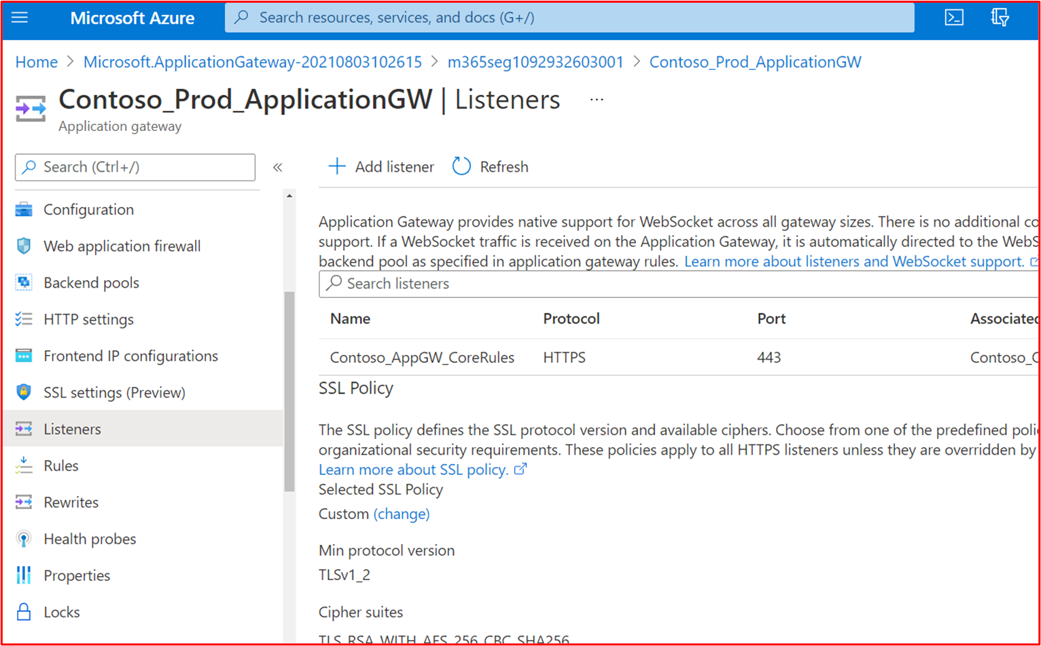The width and height of the screenshot is (1041, 646).
Task: Click the Rewrites arrows icon
Action: [24, 502]
